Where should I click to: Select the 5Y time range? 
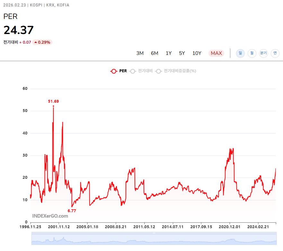point(182,53)
